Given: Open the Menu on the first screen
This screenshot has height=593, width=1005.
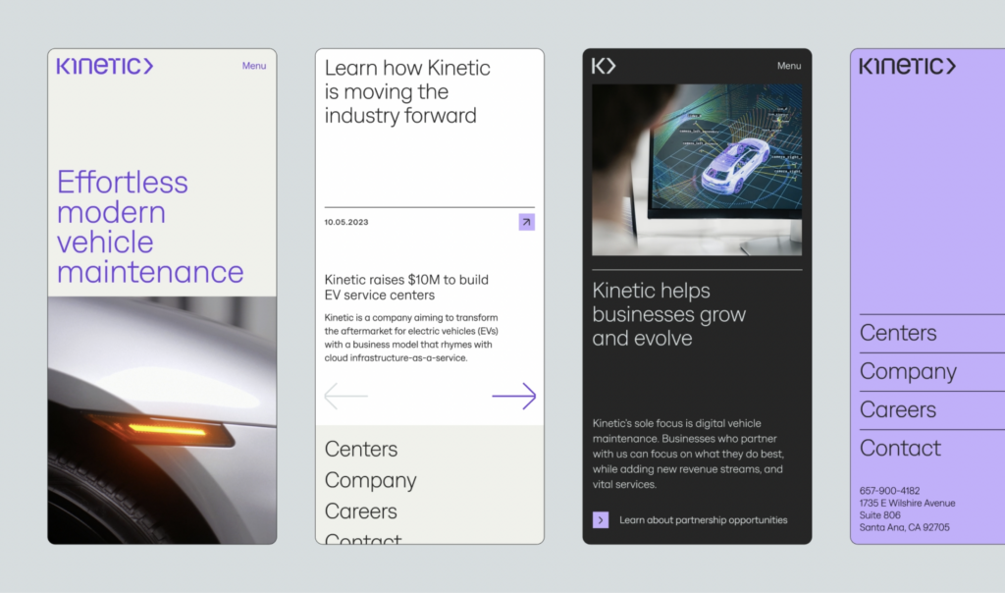Looking at the screenshot, I should [x=253, y=65].
